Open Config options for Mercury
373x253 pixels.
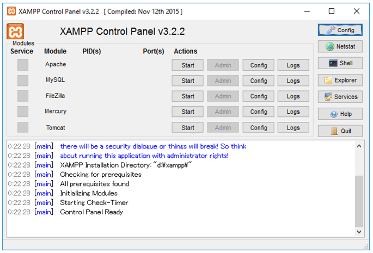259,112
